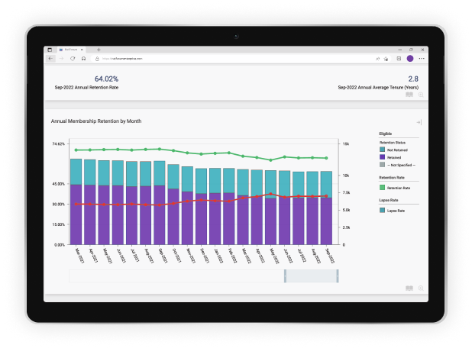Open the browser settings ellipsis menu
The image size is (472, 348).
click(422, 59)
